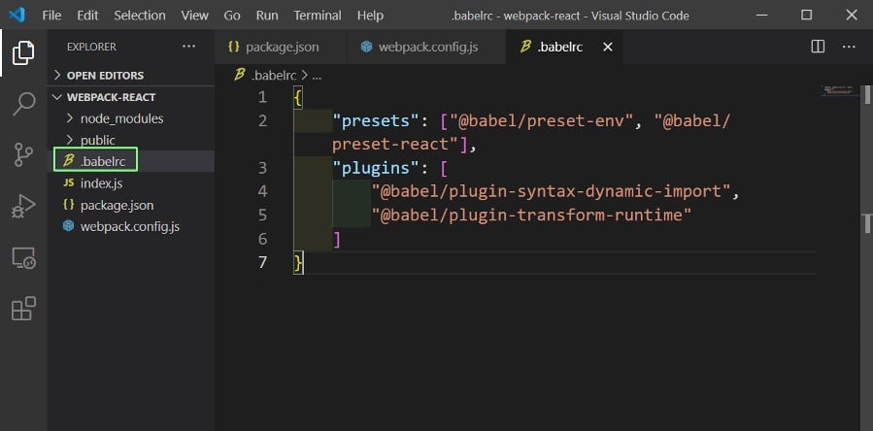Screen dimensions: 873x431
Task: Click Babel icon in the breadcrumb
Action: (240, 75)
